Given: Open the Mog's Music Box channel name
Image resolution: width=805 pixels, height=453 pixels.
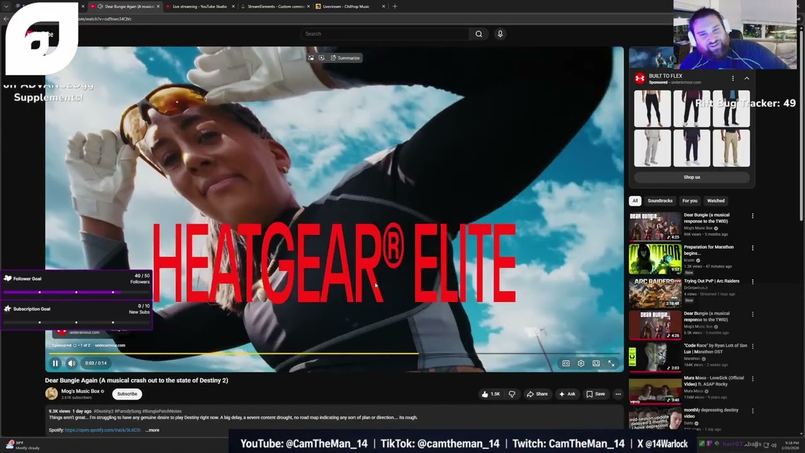Looking at the screenshot, I should [80, 391].
